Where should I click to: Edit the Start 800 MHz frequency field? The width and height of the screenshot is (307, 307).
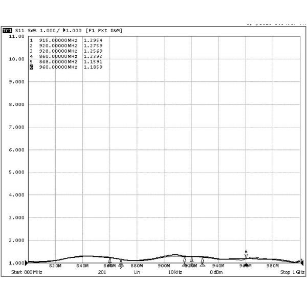(28, 272)
